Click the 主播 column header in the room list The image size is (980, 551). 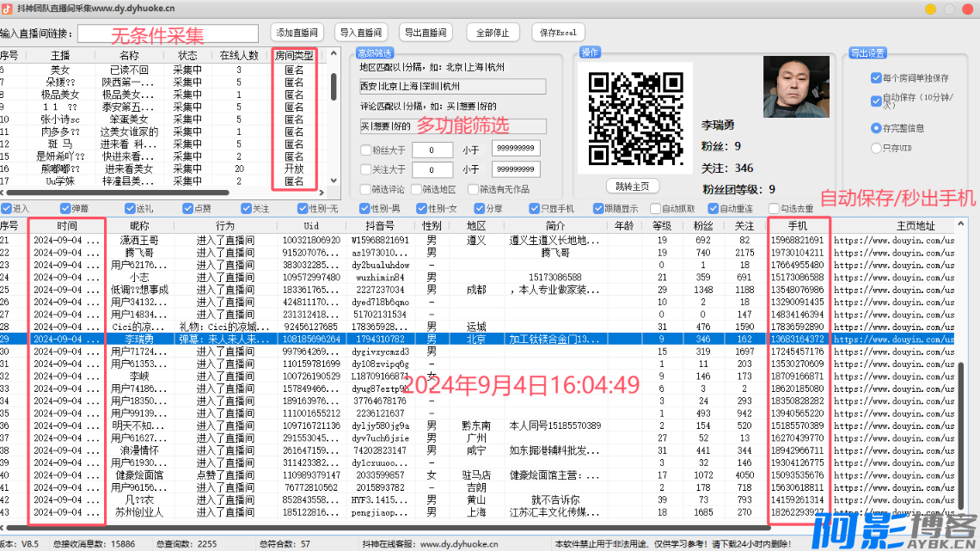(60, 56)
